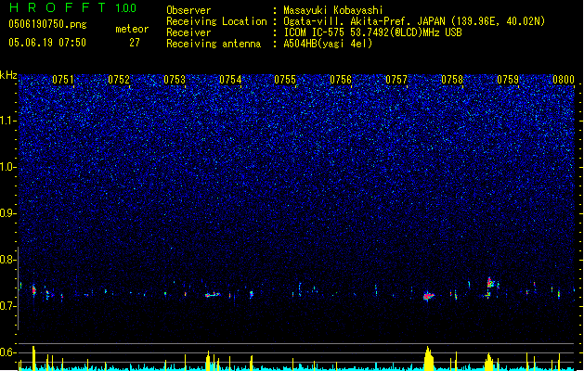
Task: Click the 0752 time marker
Action: click(119, 80)
